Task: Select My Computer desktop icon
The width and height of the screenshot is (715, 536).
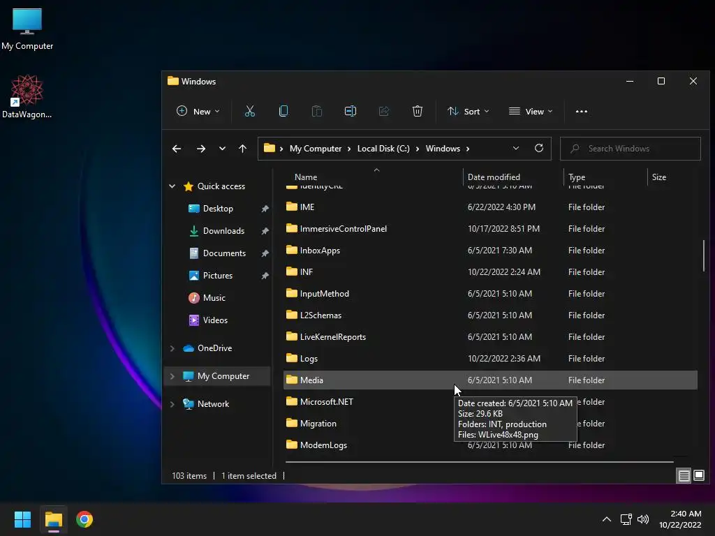Action: (x=27, y=29)
